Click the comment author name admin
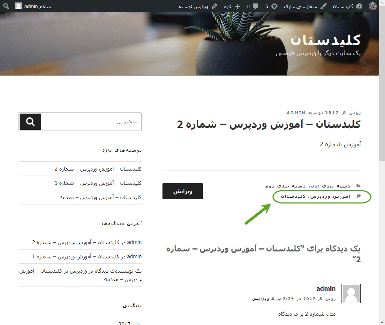Viewport: 385px width, 325px height. pyautogui.click(x=326, y=288)
